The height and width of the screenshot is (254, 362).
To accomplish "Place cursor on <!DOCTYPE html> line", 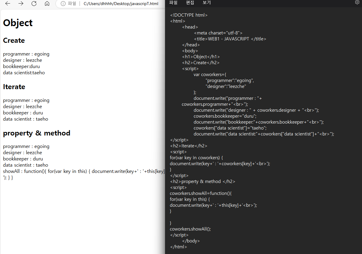I will pos(189,15).
